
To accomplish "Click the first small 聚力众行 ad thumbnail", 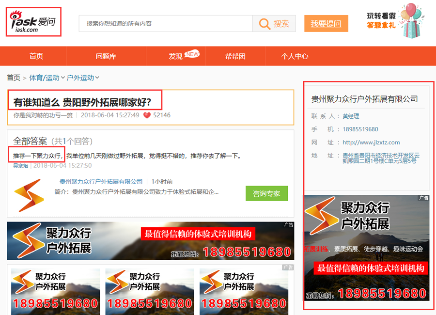I will point(55,292).
